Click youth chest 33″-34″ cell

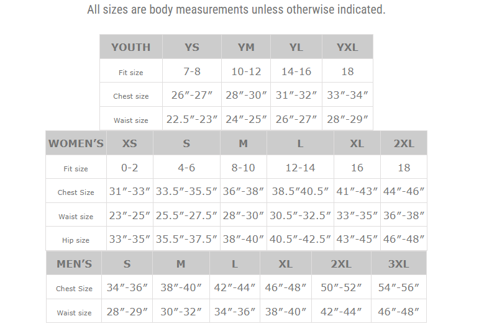point(347,96)
